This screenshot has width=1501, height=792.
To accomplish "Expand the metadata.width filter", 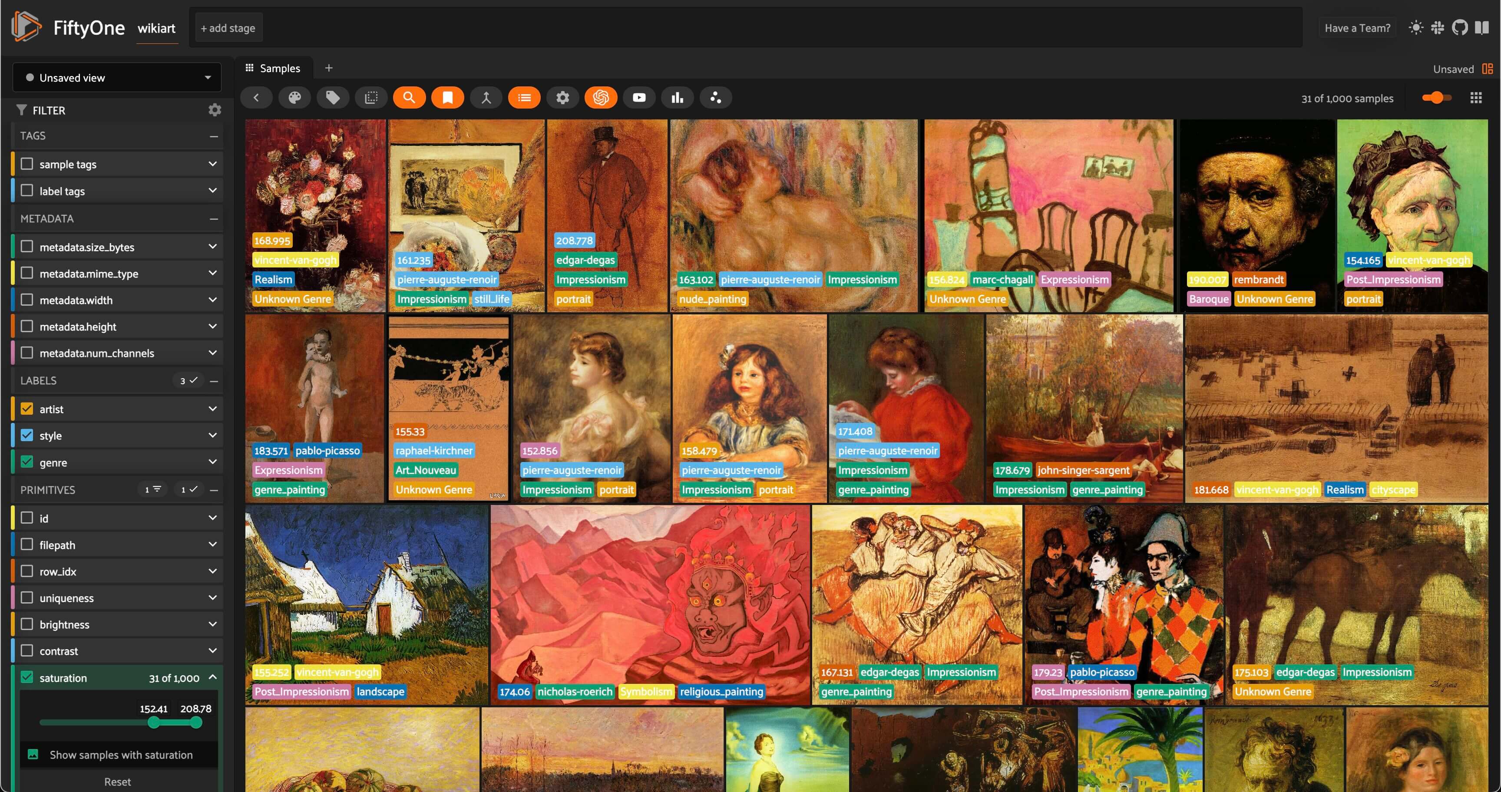I will tap(213, 300).
